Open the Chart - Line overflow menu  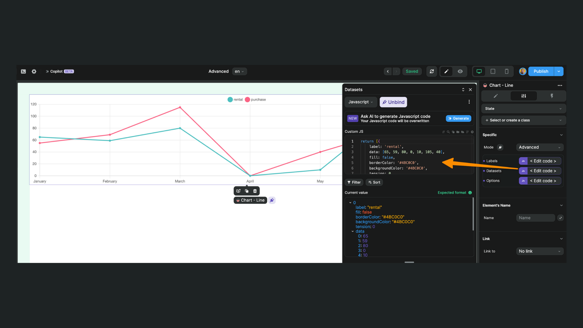(x=560, y=85)
